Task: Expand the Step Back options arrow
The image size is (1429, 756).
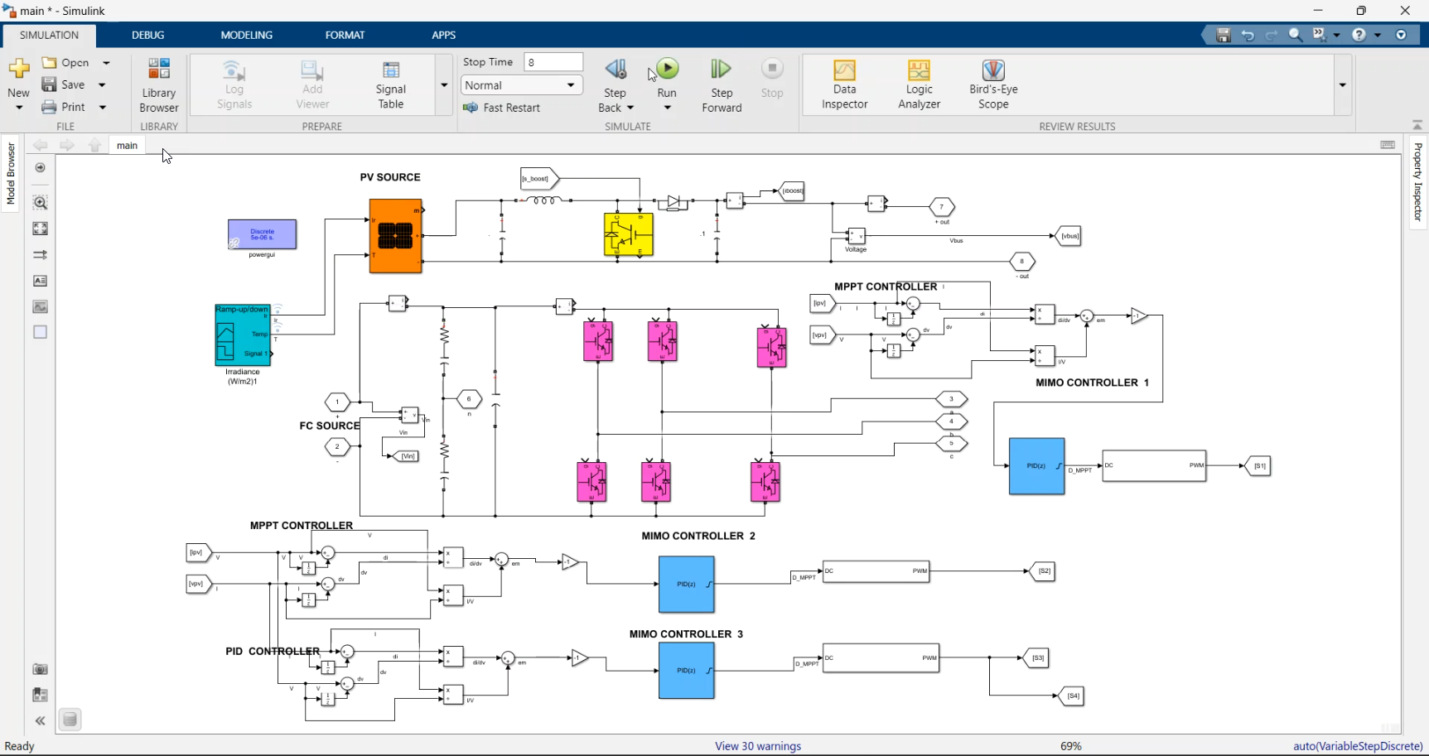Action: (630, 108)
